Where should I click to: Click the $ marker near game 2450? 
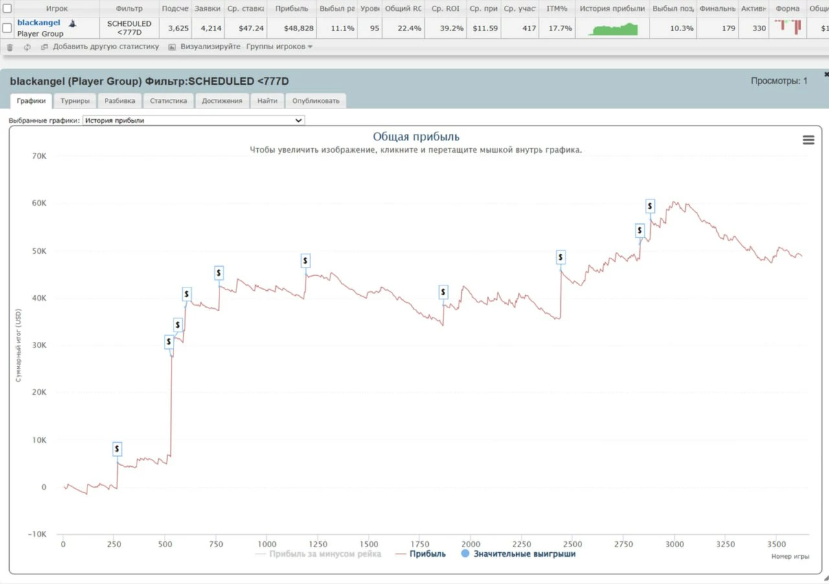[560, 258]
